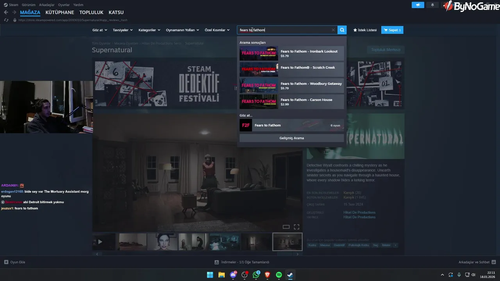500x281 pixels.
Task: Open 'Arkadaşlar ve Sohbet' panel
Action: tap(477, 262)
